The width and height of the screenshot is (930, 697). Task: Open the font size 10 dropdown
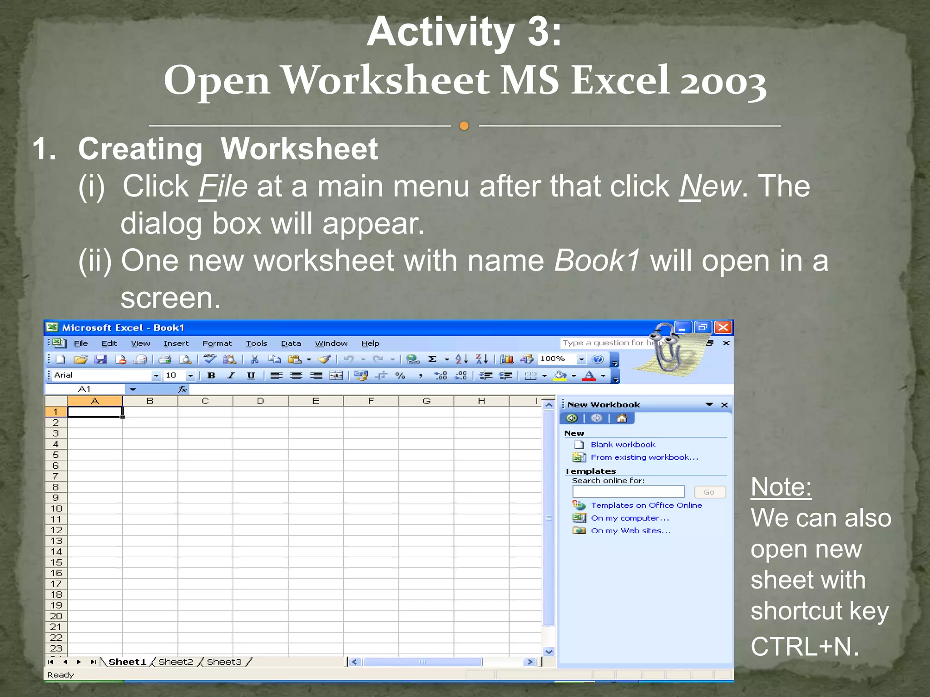point(191,376)
